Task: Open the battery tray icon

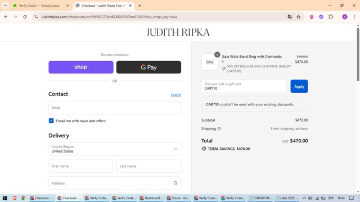Action: point(323,198)
